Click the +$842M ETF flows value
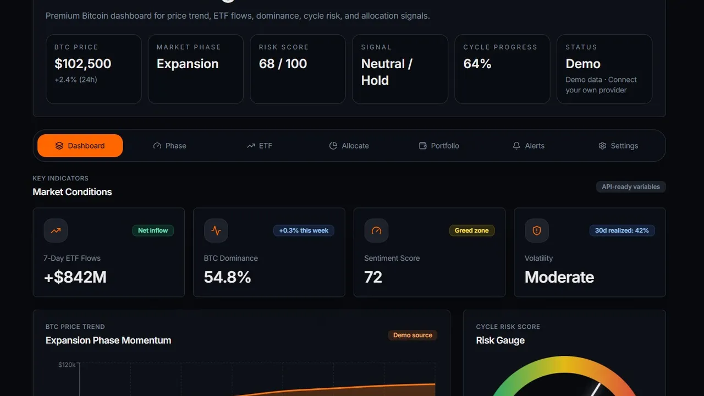This screenshot has height=396, width=704. (75, 277)
